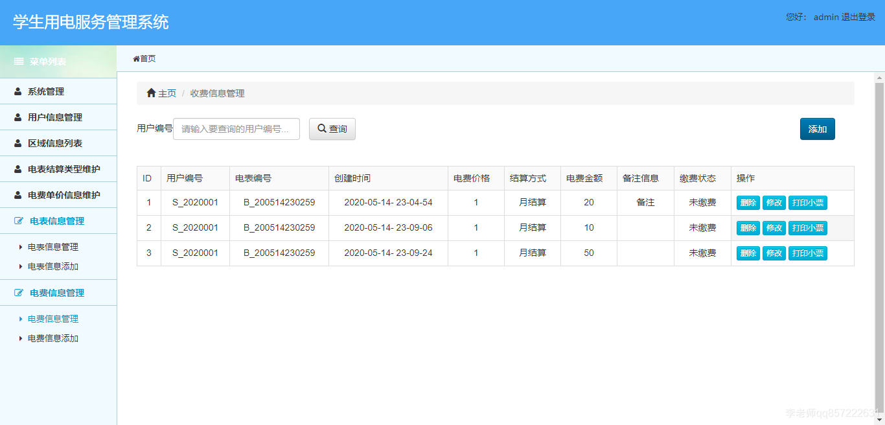Expand the 电费信息添加 disclosure arrow
This screenshot has width=885, height=425.
19,338
